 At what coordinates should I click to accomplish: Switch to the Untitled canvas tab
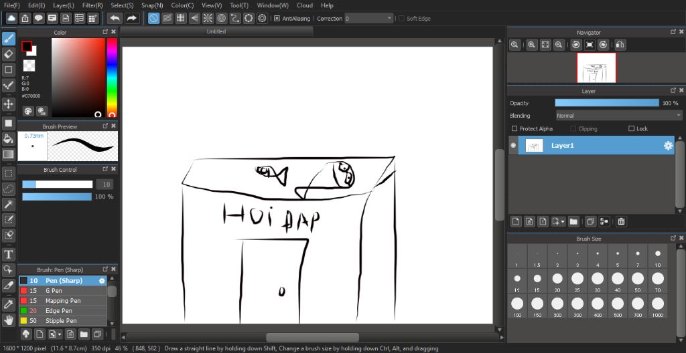coord(216,31)
